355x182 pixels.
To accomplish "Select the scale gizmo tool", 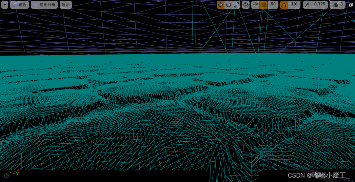I will click(237, 5).
